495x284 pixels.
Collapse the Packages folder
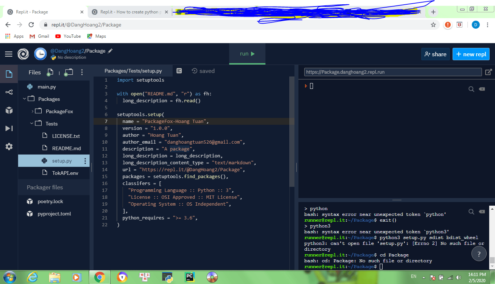pos(25,99)
